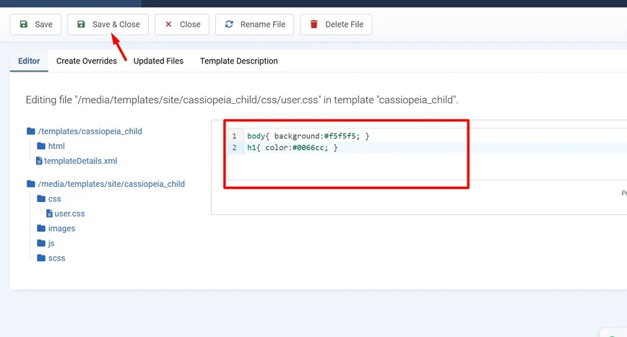This screenshot has width=627, height=337.
Task: Click the folder icon beside /templates/cassiopeia_child
Action: point(31,131)
